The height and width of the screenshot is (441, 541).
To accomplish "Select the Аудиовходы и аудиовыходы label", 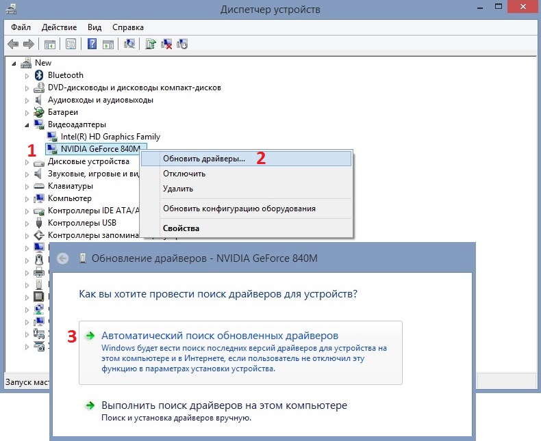I will click(x=101, y=100).
